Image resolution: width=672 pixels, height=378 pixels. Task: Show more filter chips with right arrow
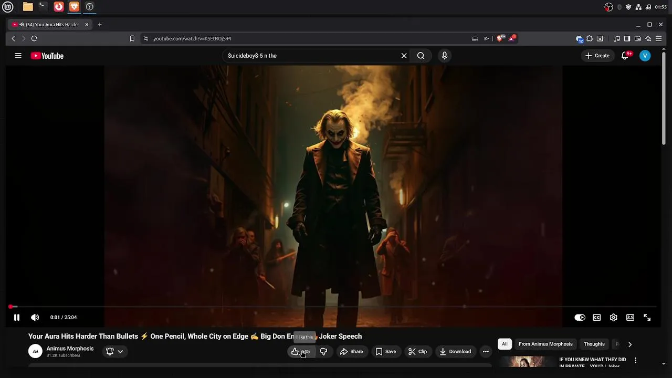coord(630,344)
